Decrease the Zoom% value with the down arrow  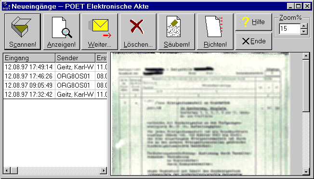coord(304,31)
